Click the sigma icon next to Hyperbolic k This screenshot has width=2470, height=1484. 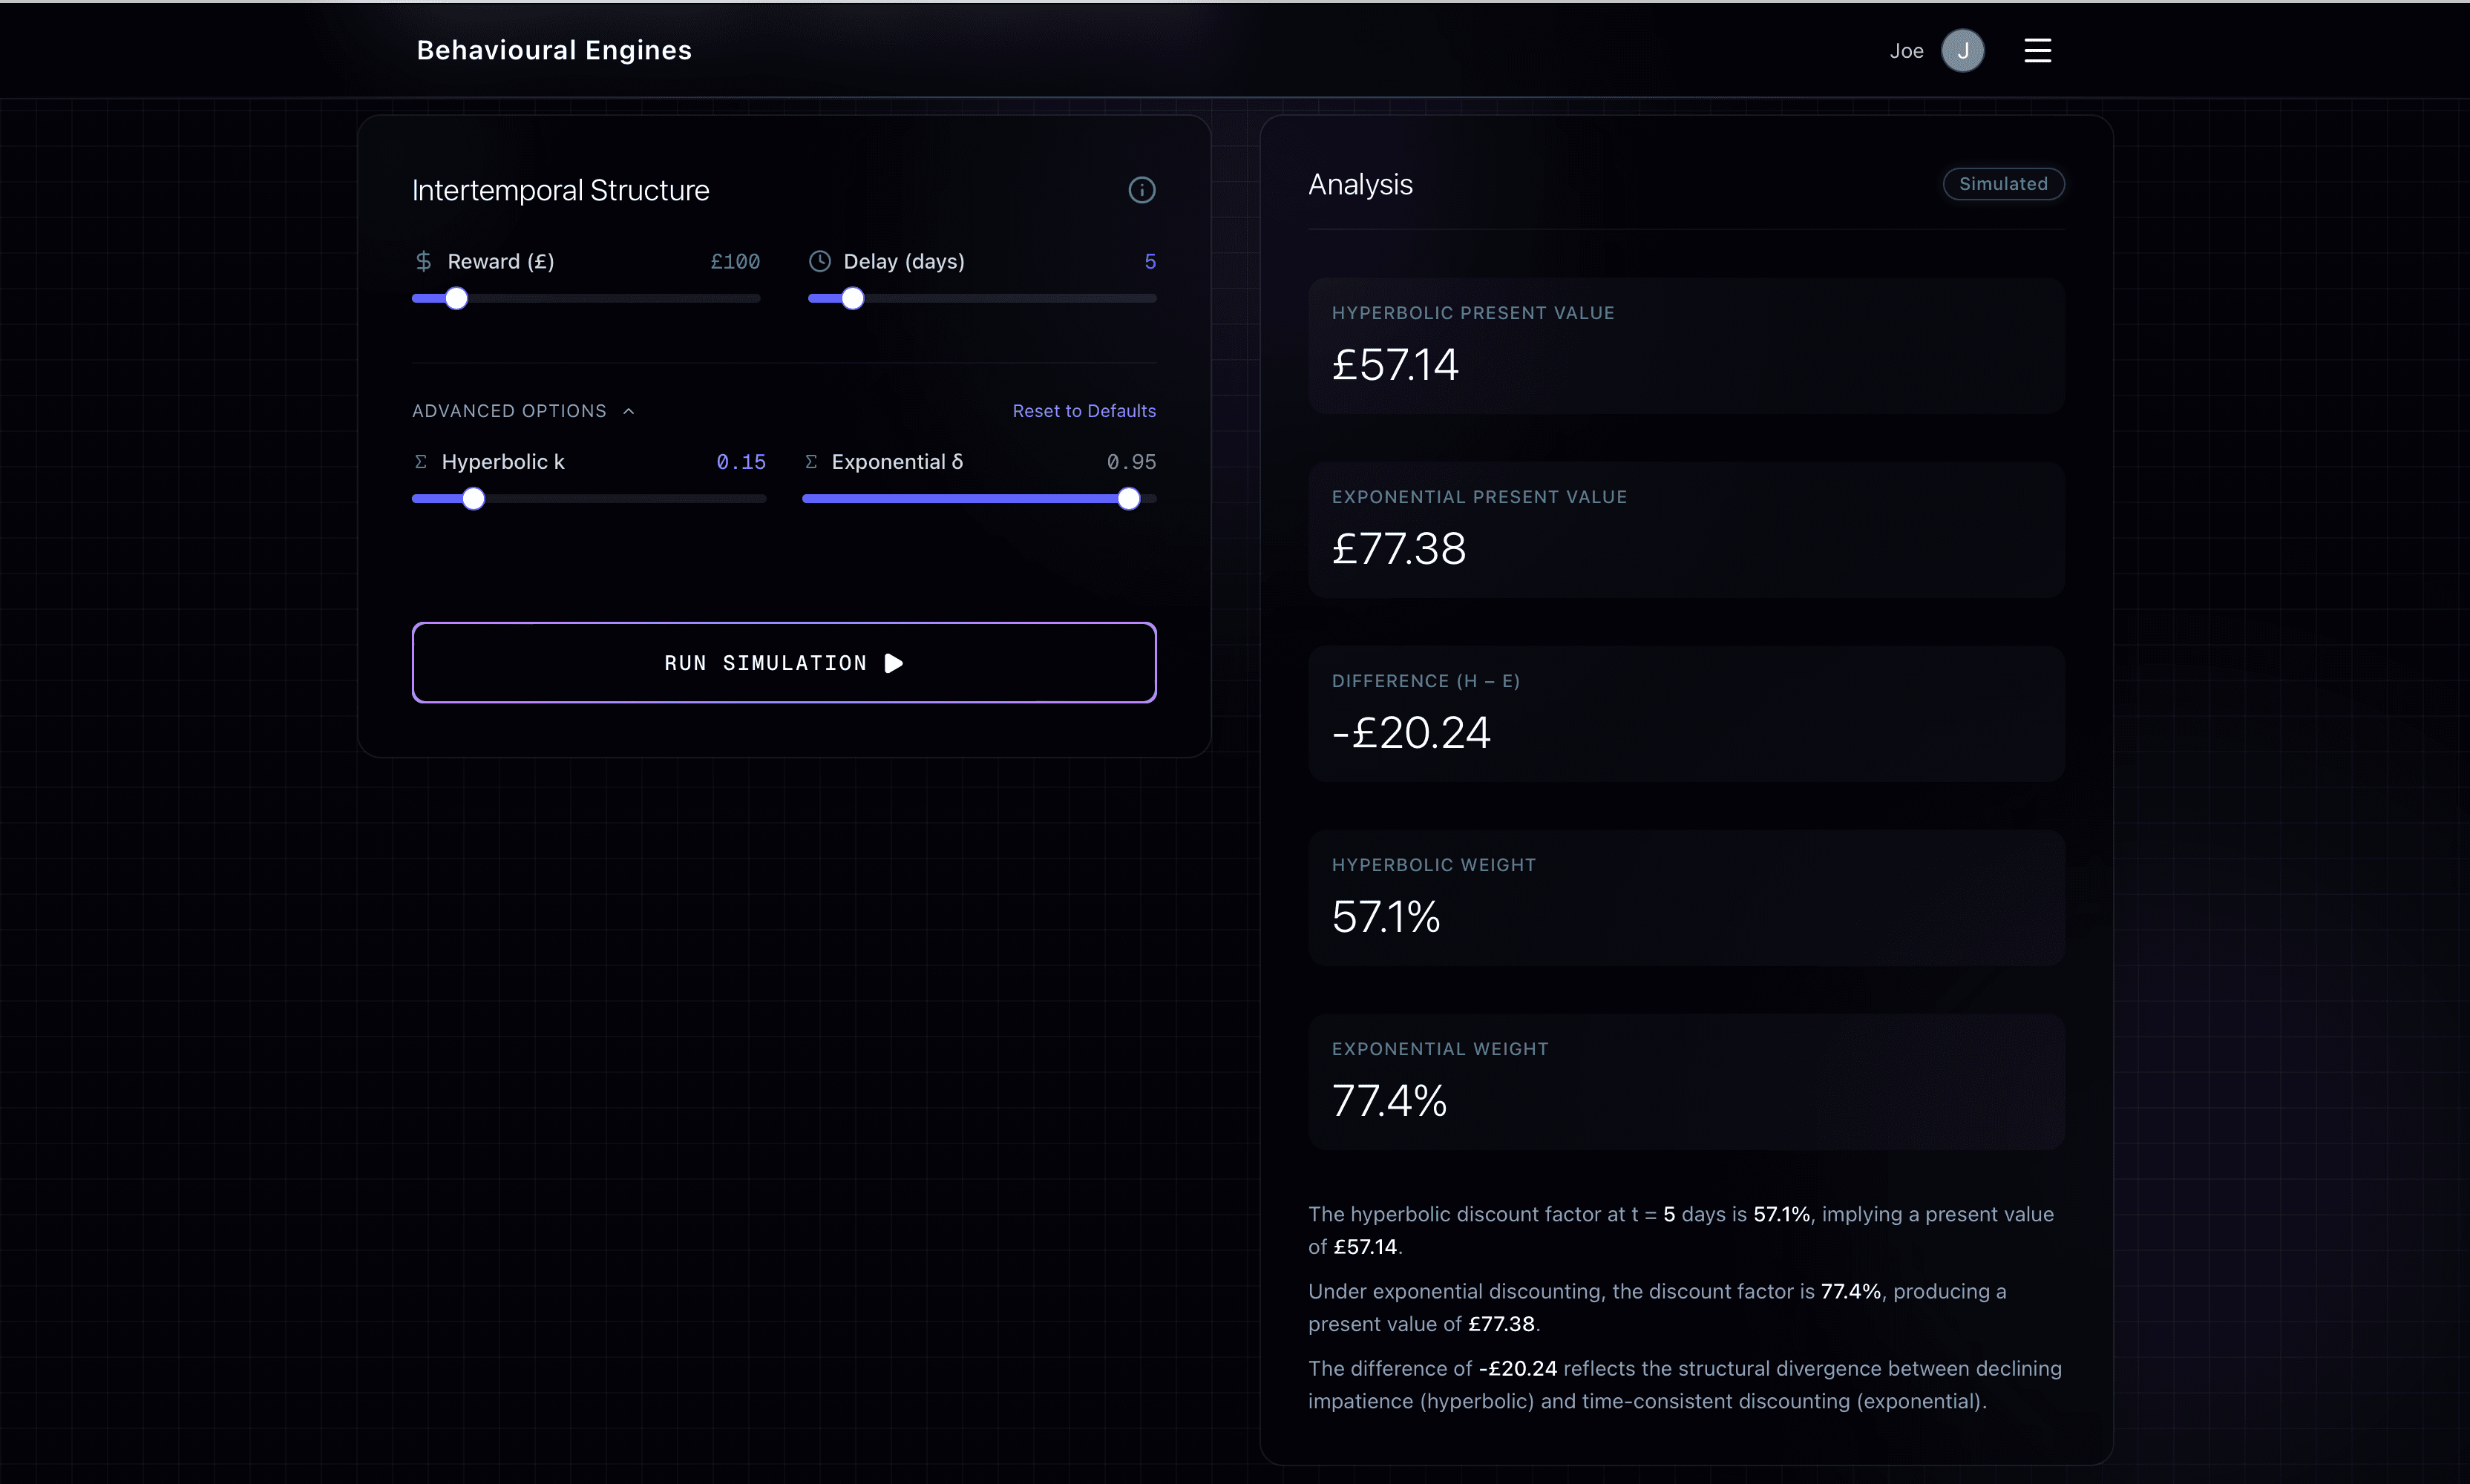[420, 461]
